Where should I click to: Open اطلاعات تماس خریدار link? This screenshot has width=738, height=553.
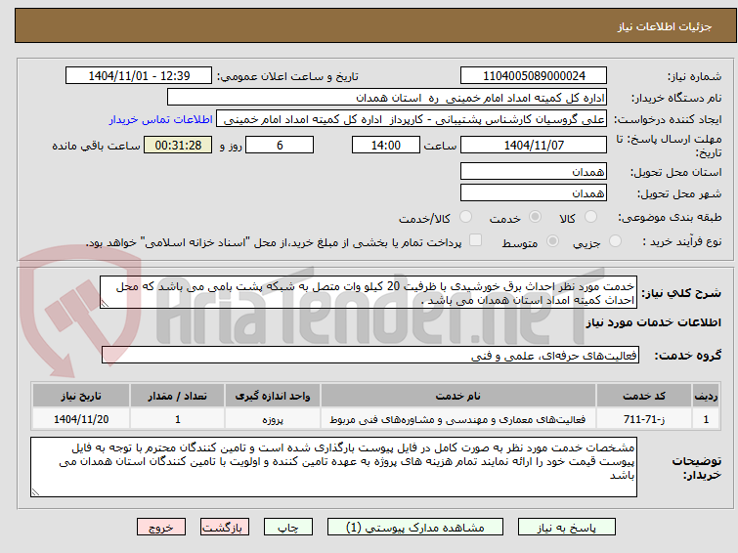(161, 119)
